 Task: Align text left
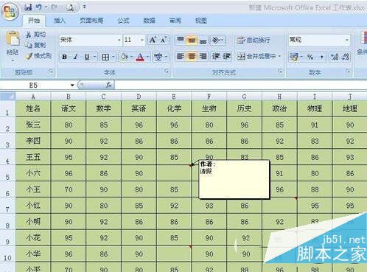coord(181,57)
